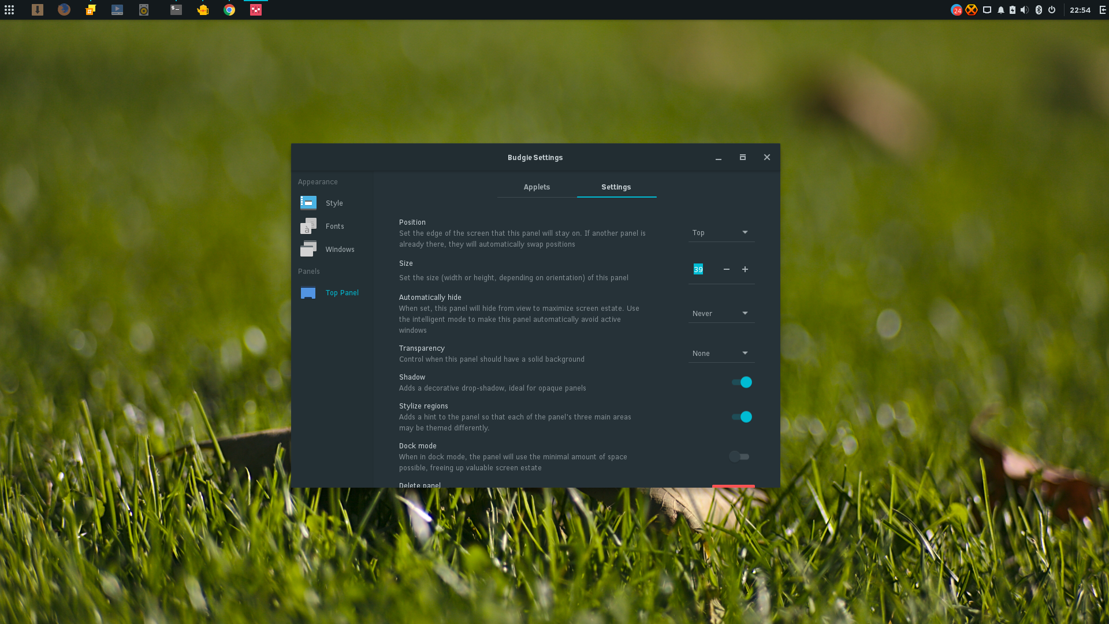
Task: Toggle the Shadow switch off
Action: [x=742, y=382]
